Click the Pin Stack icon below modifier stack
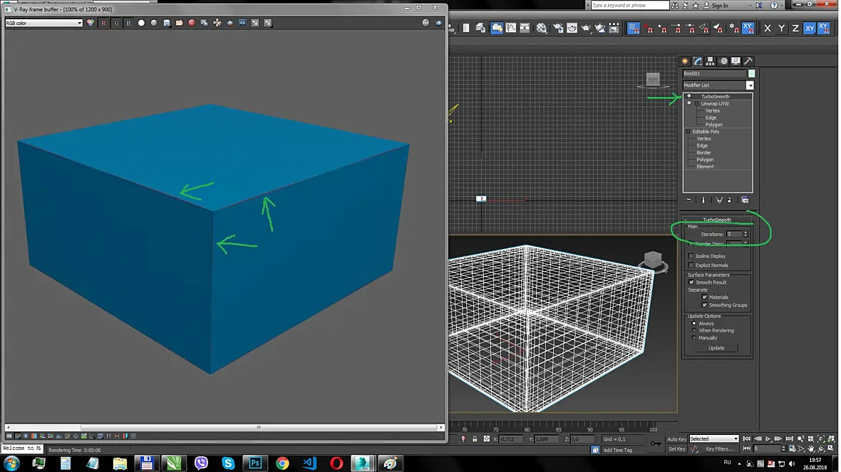The height and width of the screenshot is (472, 841). click(x=688, y=200)
